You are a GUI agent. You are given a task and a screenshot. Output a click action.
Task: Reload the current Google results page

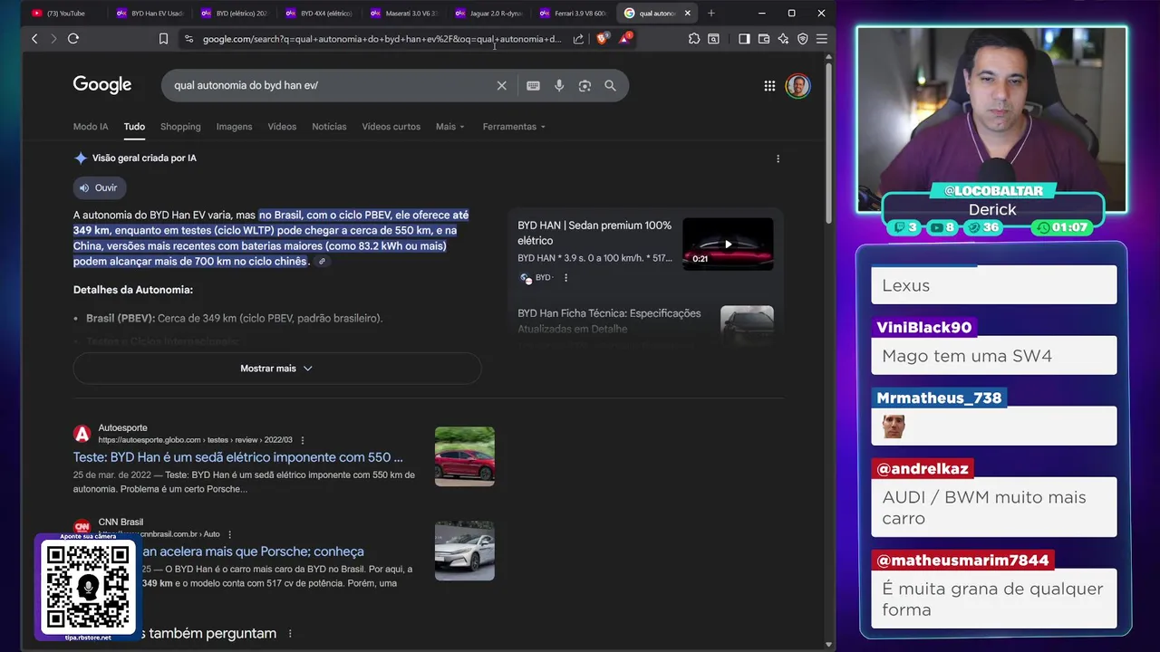[73, 39]
